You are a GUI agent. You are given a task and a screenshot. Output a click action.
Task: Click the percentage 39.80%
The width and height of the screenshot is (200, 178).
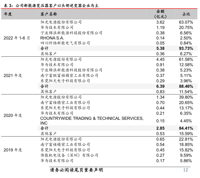(x=186, y=97)
